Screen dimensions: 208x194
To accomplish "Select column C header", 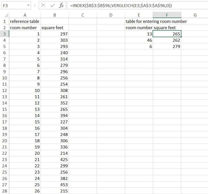I will (x=83, y=15).
